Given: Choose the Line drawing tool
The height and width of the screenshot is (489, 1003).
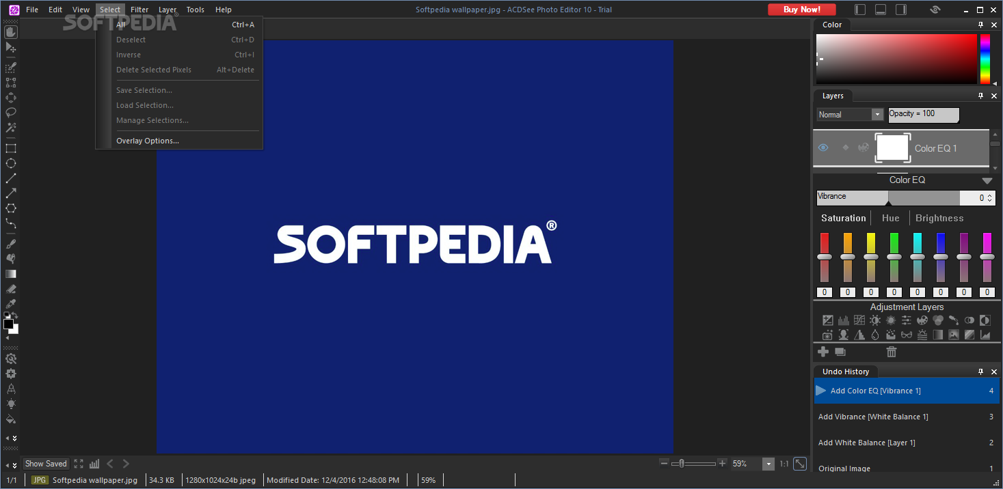Looking at the screenshot, I should pos(10,178).
